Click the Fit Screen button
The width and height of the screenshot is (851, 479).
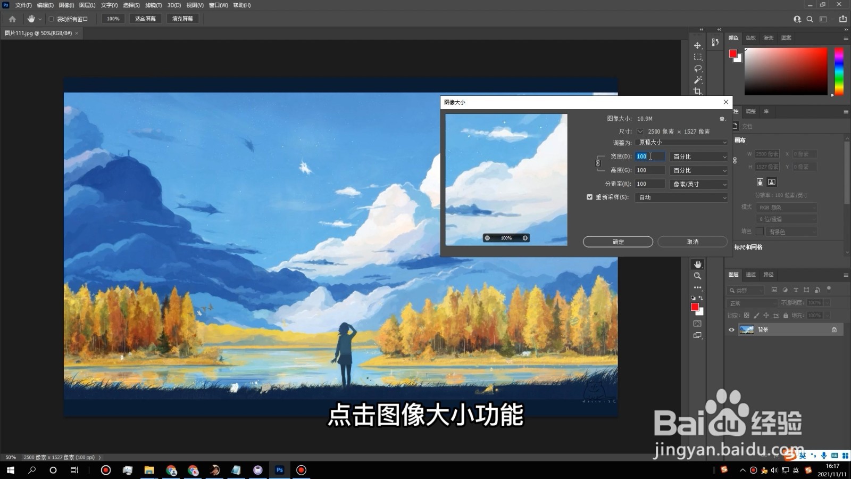point(145,19)
